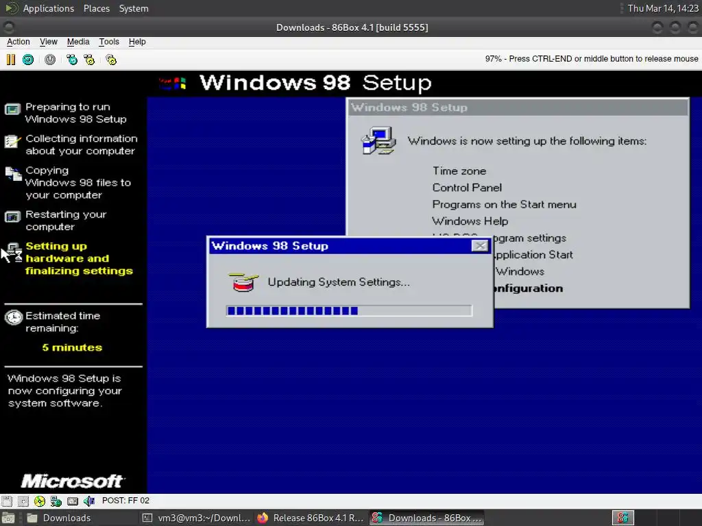
Task: Switch to vm3 terminal window in taskbar
Action: click(196, 518)
